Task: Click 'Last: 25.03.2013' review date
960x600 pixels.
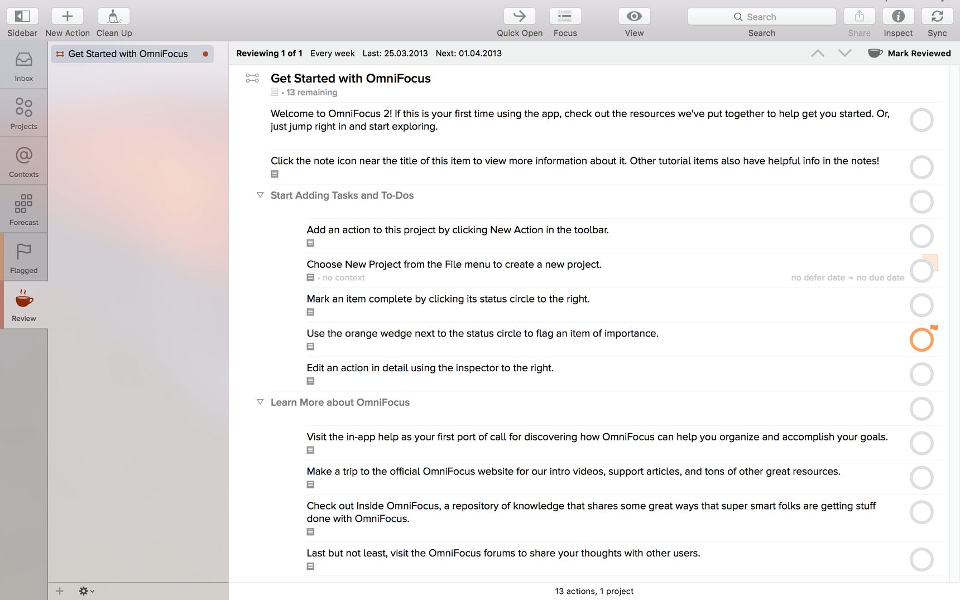Action: [x=395, y=54]
